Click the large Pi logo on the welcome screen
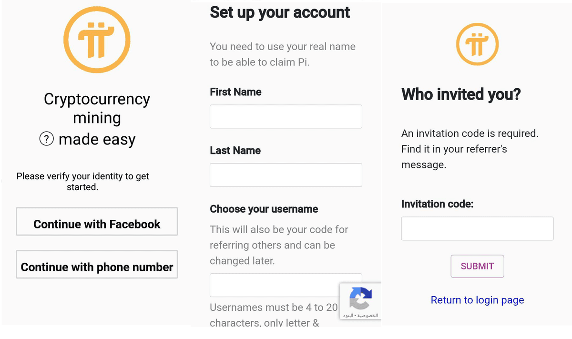The image size is (572, 339). [x=97, y=40]
